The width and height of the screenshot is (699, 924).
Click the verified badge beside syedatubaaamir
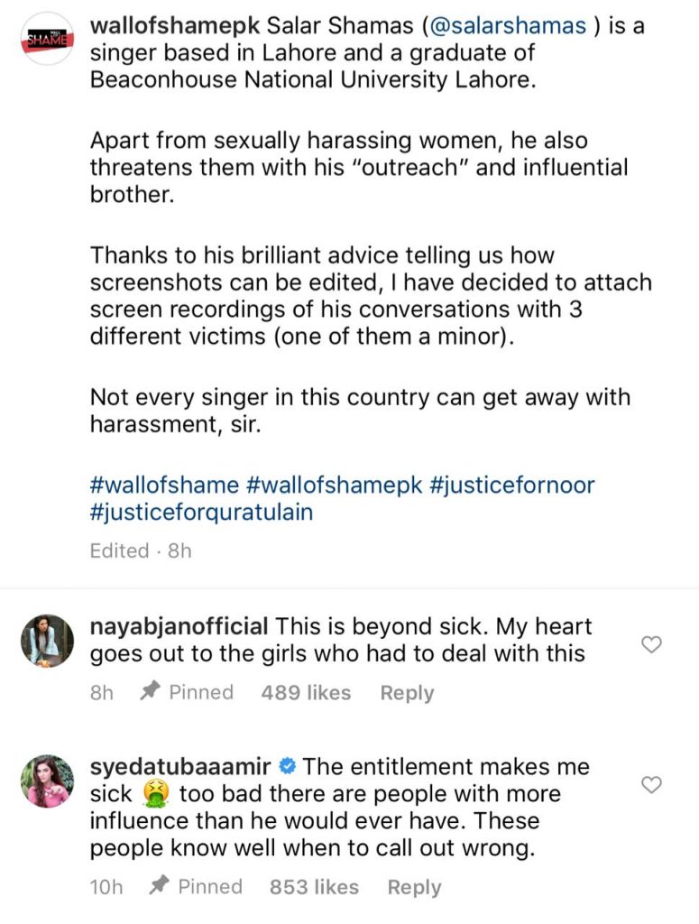(x=287, y=768)
